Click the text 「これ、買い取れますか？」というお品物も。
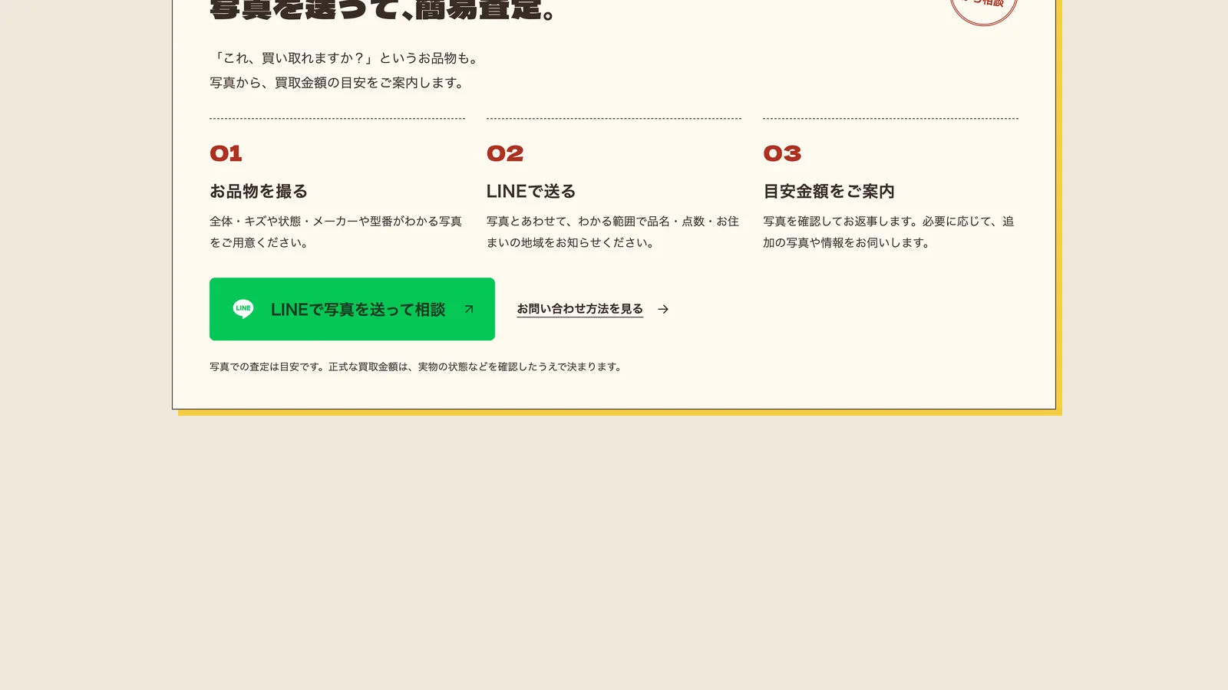 346,58
